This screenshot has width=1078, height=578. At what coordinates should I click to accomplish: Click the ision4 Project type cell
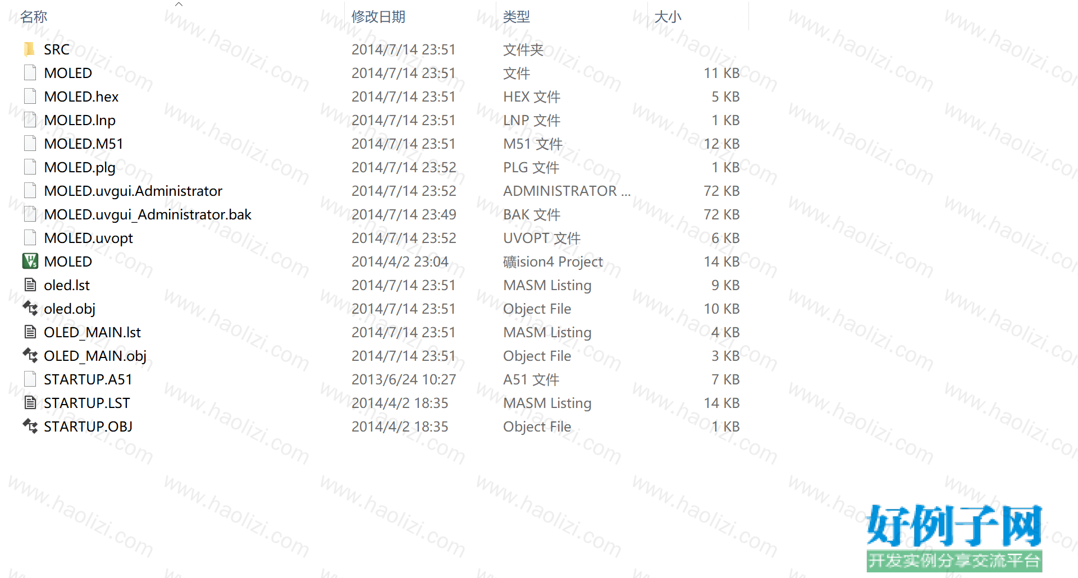553,262
